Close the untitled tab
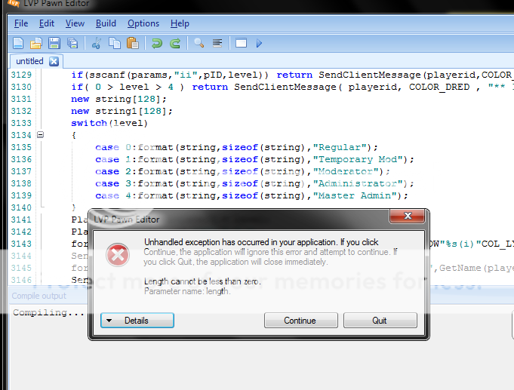The image size is (514, 390). [x=54, y=61]
